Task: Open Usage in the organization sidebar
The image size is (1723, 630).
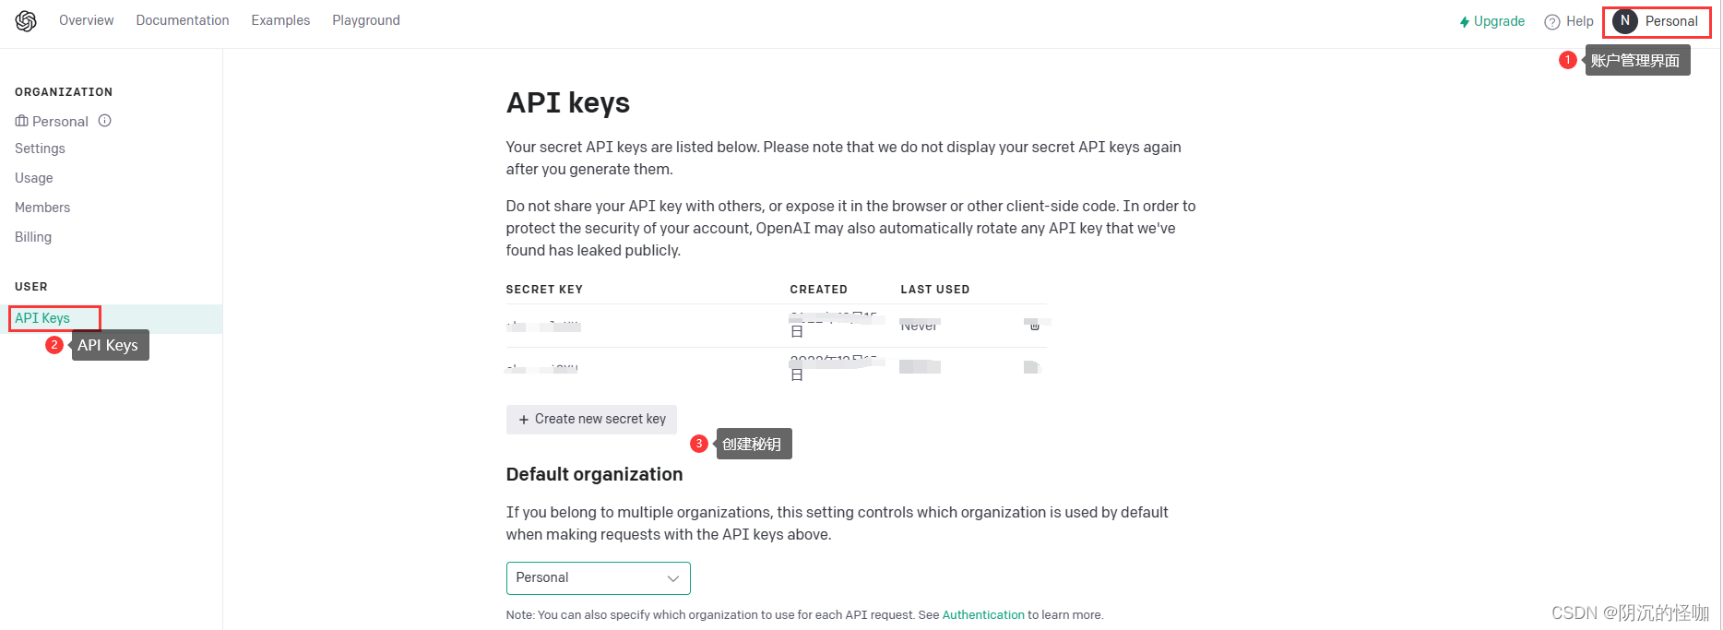Action: click(x=34, y=178)
